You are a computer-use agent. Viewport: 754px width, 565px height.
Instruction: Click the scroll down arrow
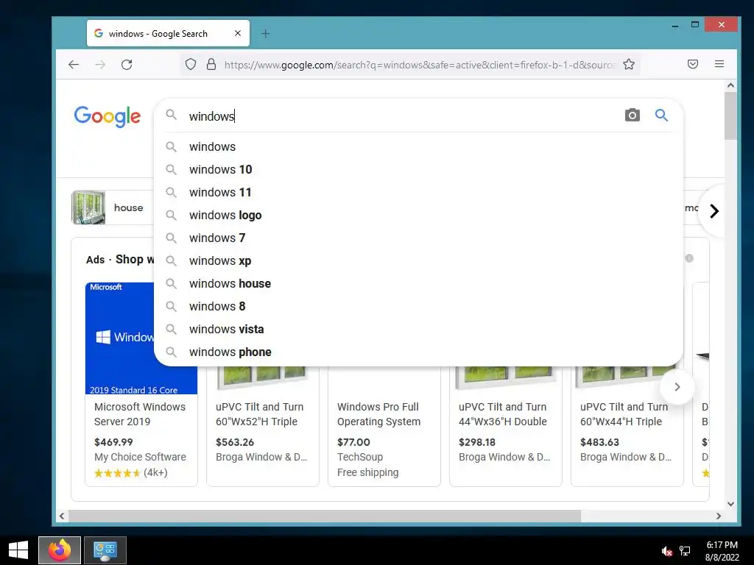click(730, 504)
